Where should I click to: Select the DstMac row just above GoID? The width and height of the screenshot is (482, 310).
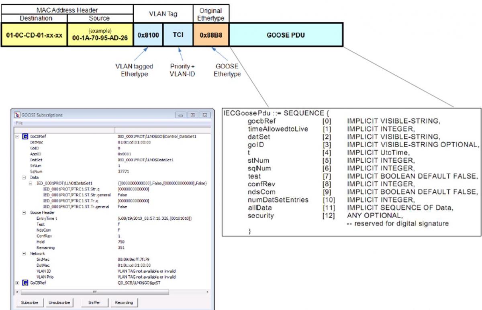pos(112,143)
